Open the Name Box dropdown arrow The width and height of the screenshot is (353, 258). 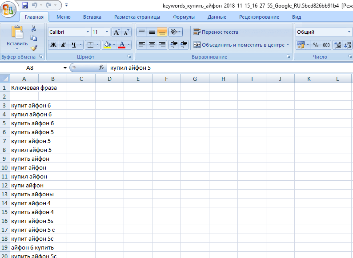tap(65, 68)
